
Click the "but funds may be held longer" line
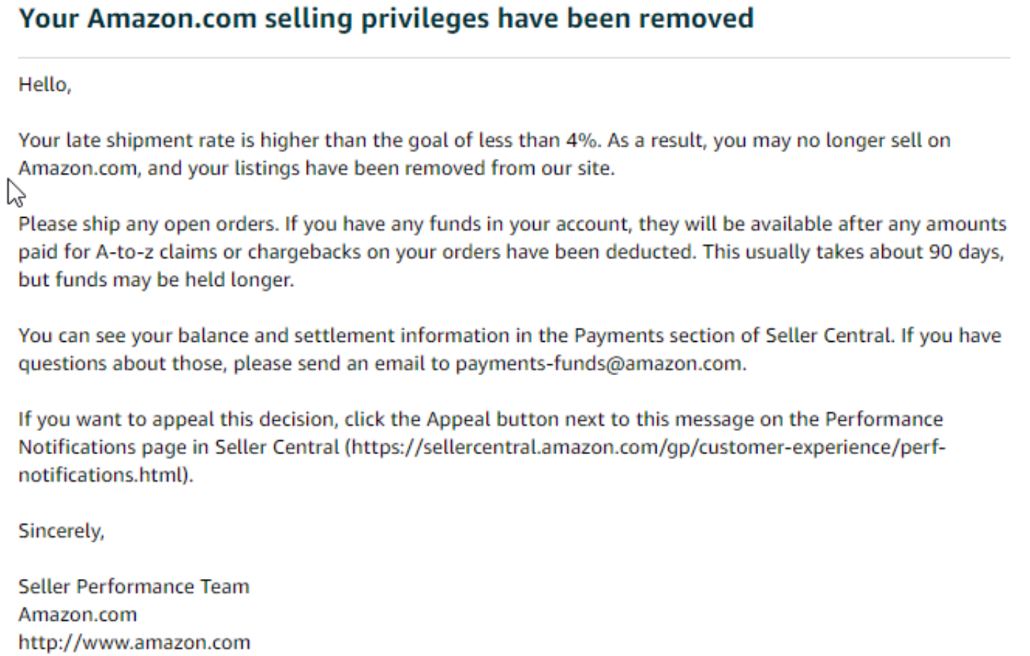tap(156, 280)
